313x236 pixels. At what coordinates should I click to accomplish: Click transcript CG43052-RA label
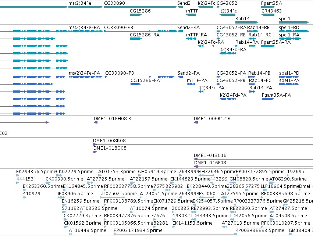click(232, 27)
